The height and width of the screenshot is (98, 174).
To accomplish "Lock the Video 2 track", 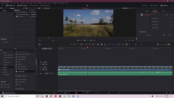I will (41, 64).
